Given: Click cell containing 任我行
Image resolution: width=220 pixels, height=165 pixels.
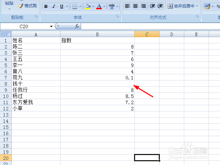Looking at the screenshot, I should tap(36, 90).
